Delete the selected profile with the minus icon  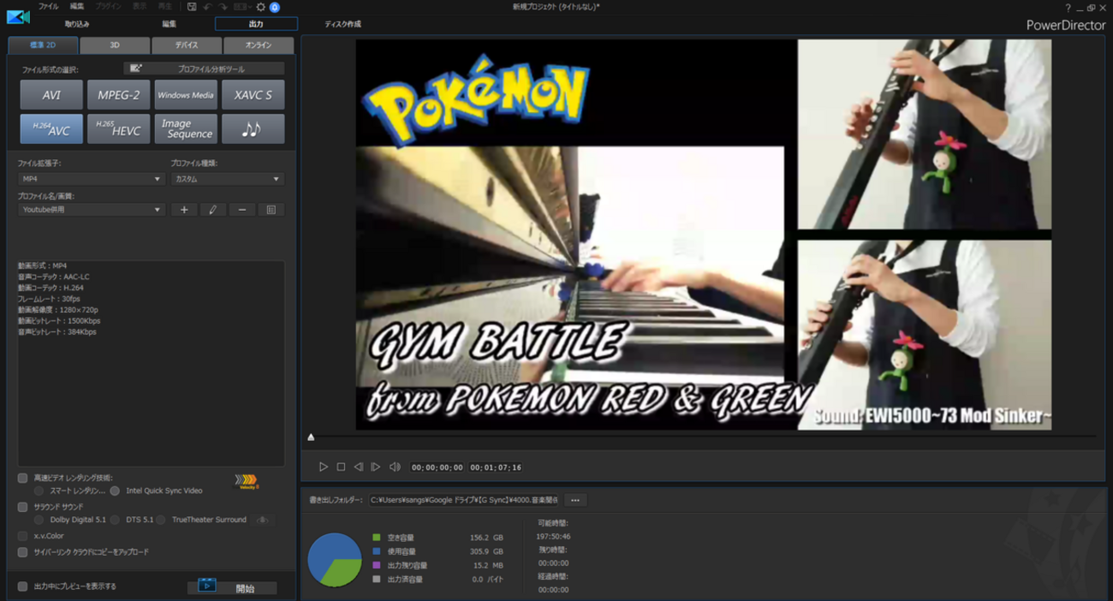pos(241,209)
